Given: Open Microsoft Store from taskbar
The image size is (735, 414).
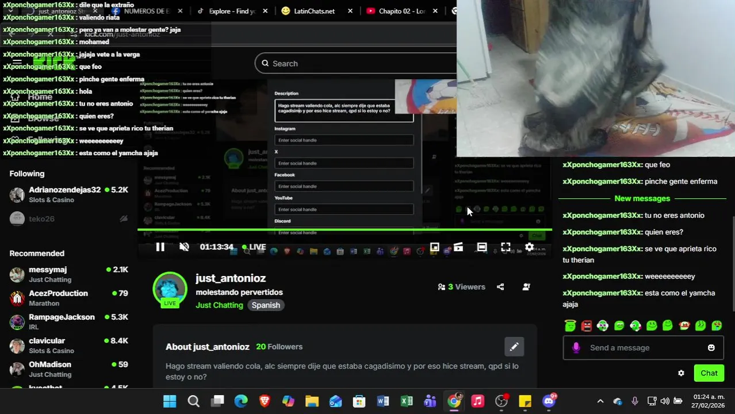Looking at the screenshot, I should click(x=359, y=401).
